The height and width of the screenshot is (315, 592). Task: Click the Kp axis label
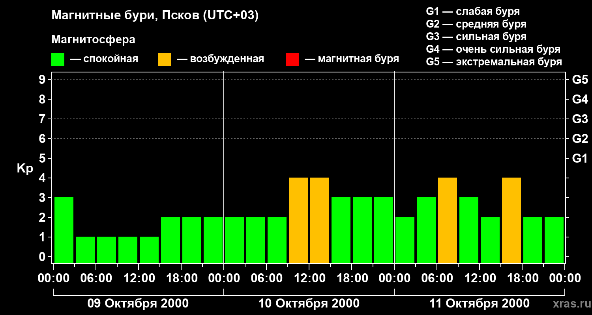point(25,169)
